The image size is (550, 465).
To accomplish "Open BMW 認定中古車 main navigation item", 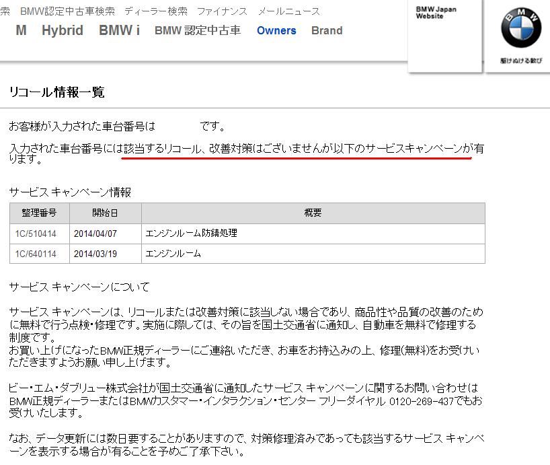I will 198,30.
